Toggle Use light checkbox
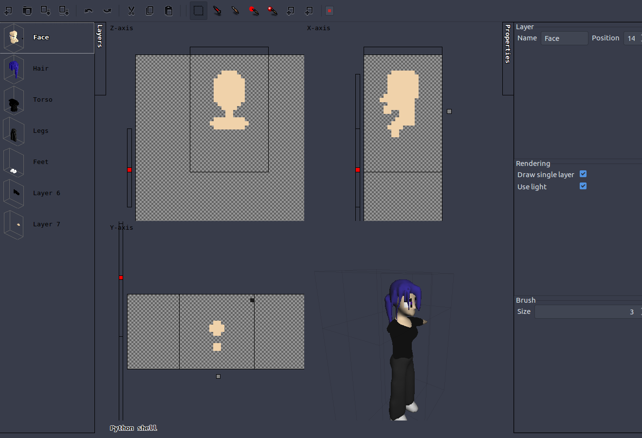Screen dimensions: 642x438 pos(583,186)
